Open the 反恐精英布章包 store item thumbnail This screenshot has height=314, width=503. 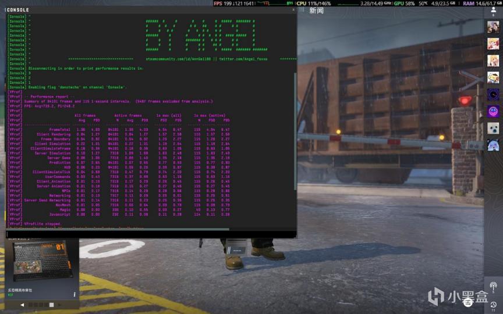42,261
